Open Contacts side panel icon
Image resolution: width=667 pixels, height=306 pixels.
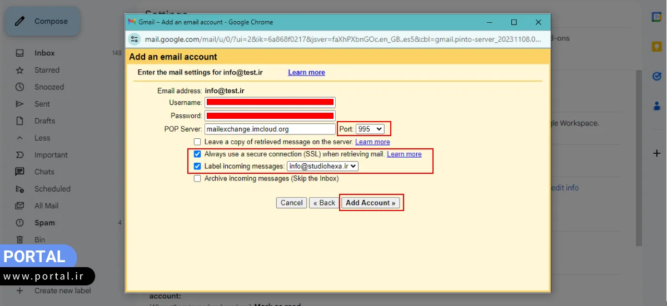(x=656, y=106)
